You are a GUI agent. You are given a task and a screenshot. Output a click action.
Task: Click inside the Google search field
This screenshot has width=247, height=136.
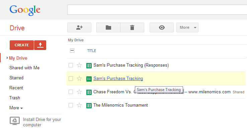(x=157, y=10)
